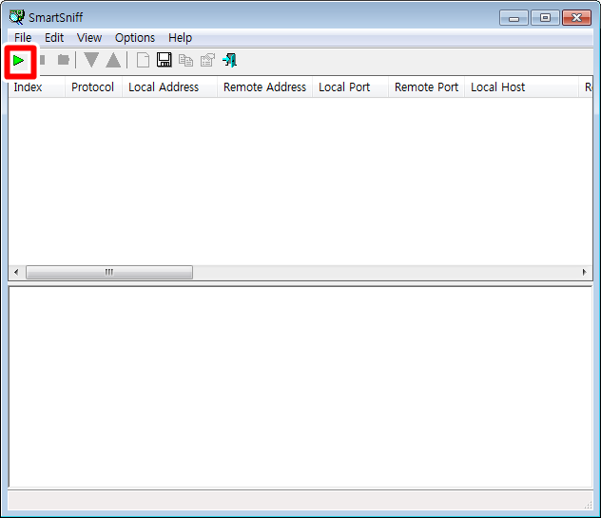The image size is (601, 518).
Task: Click the floppy disk Save icon
Action: coord(165,60)
